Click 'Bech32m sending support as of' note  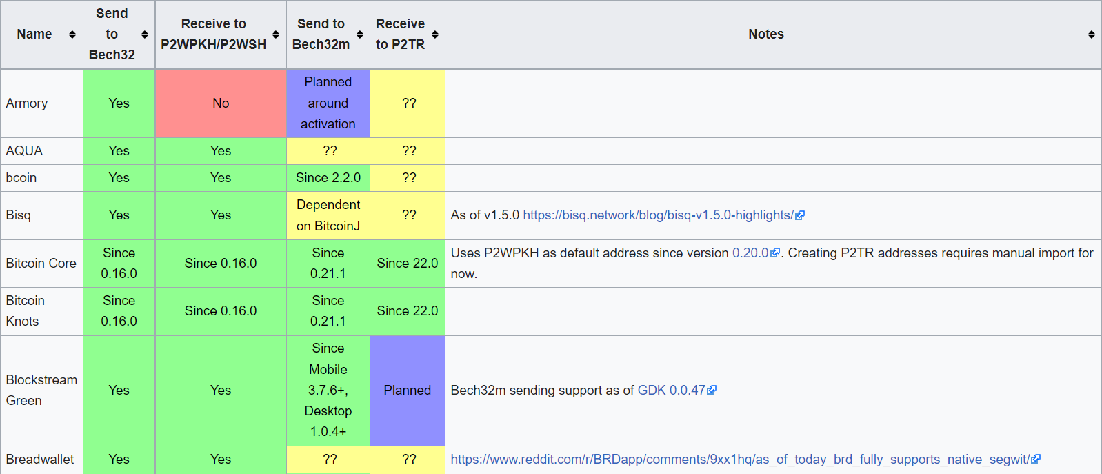click(543, 391)
